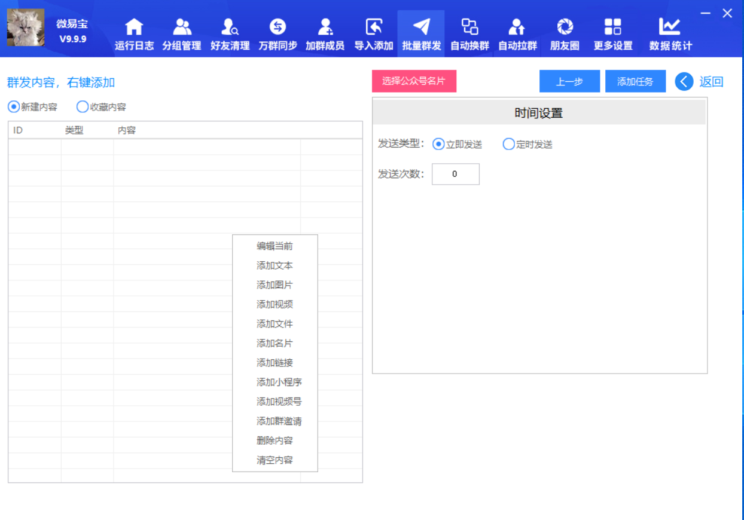Open 分组管理 group management icon
744x520 pixels.
[182, 27]
